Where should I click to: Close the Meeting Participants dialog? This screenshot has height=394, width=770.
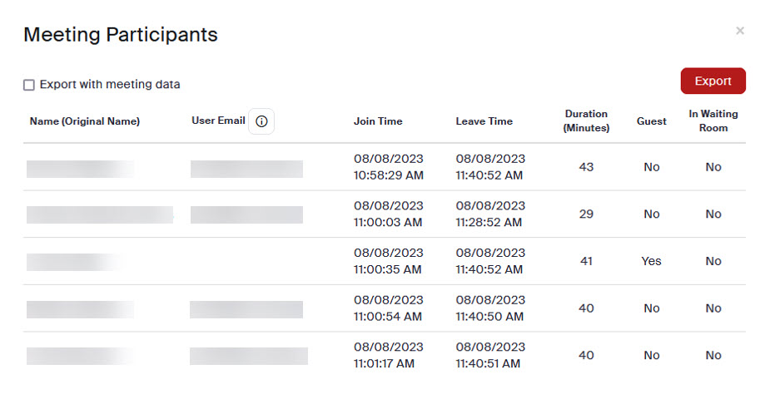(740, 31)
